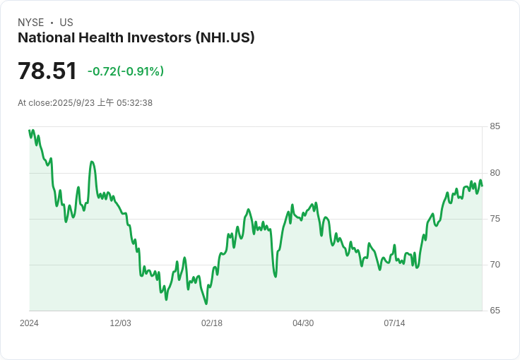520x360 pixels.
Task: Select the current price 78.51
Action: [47, 71]
